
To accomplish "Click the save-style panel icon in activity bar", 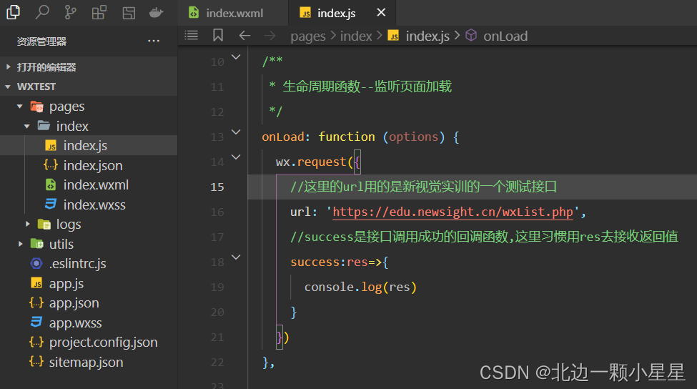I will 129,12.
